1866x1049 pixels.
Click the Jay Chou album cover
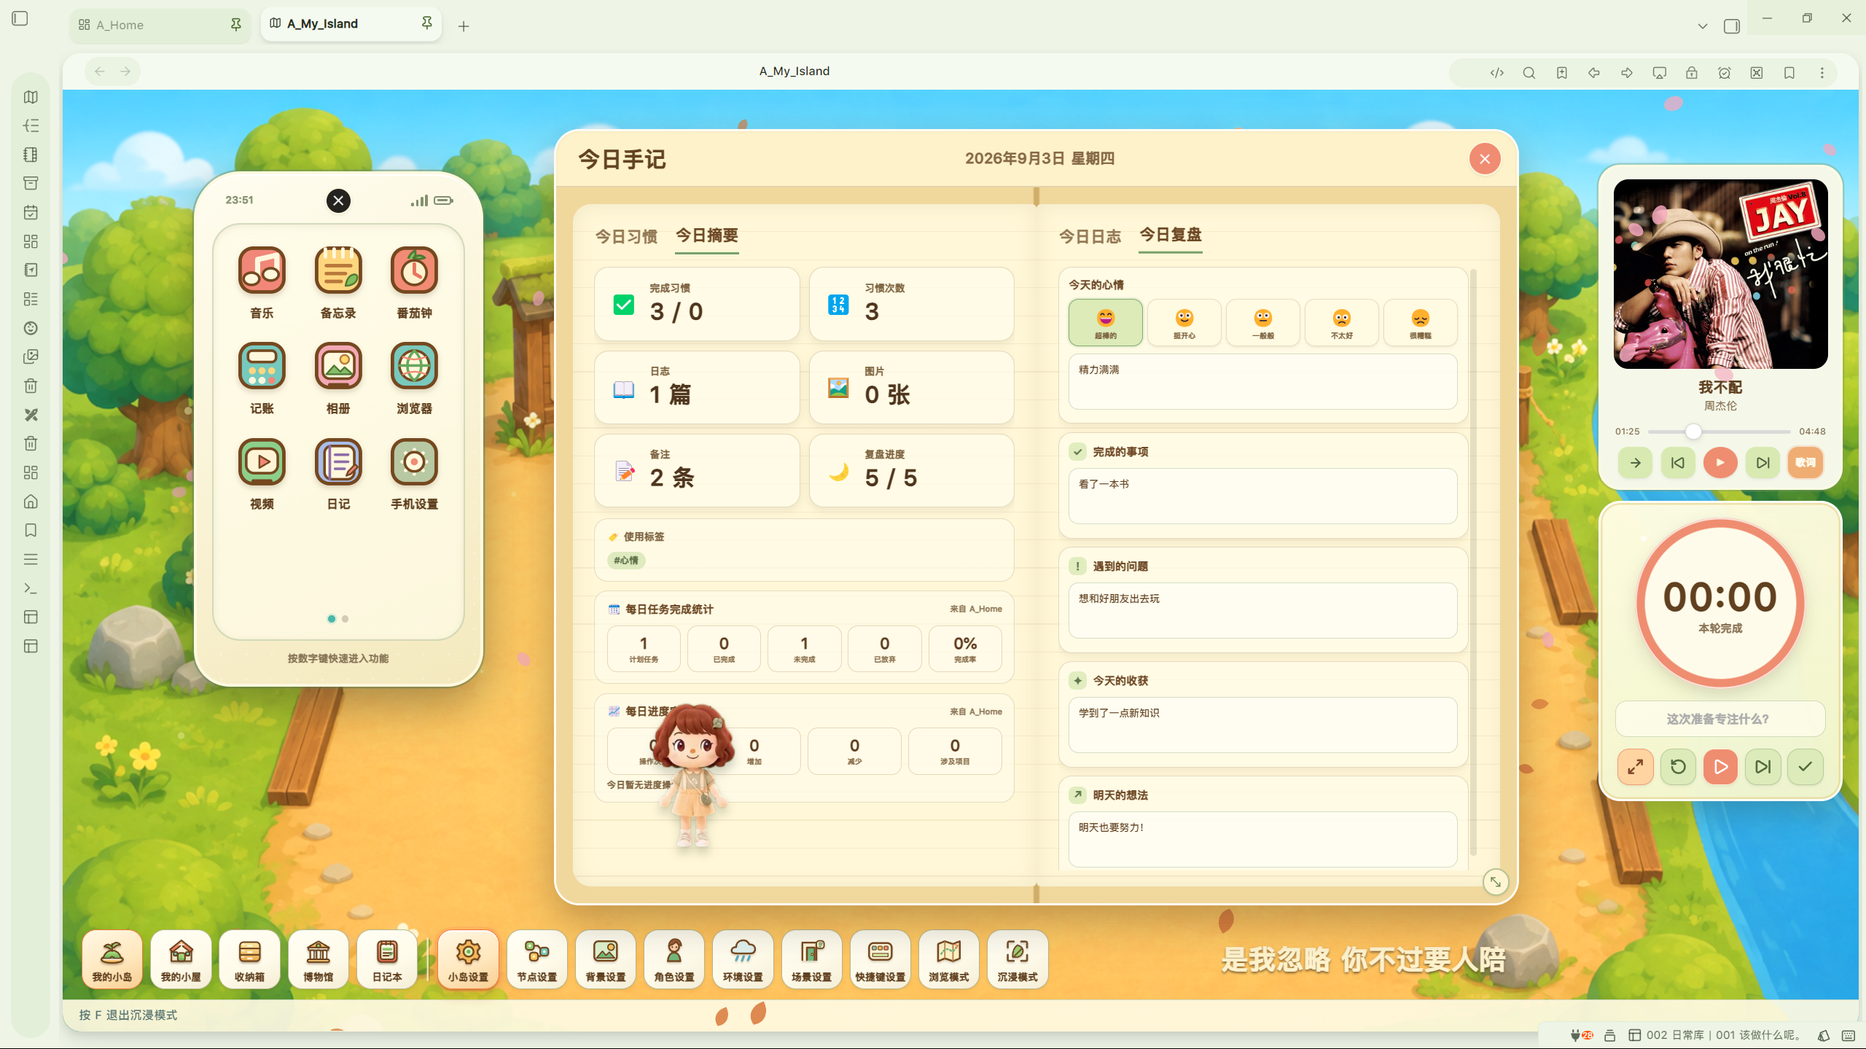pyautogui.click(x=1720, y=274)
